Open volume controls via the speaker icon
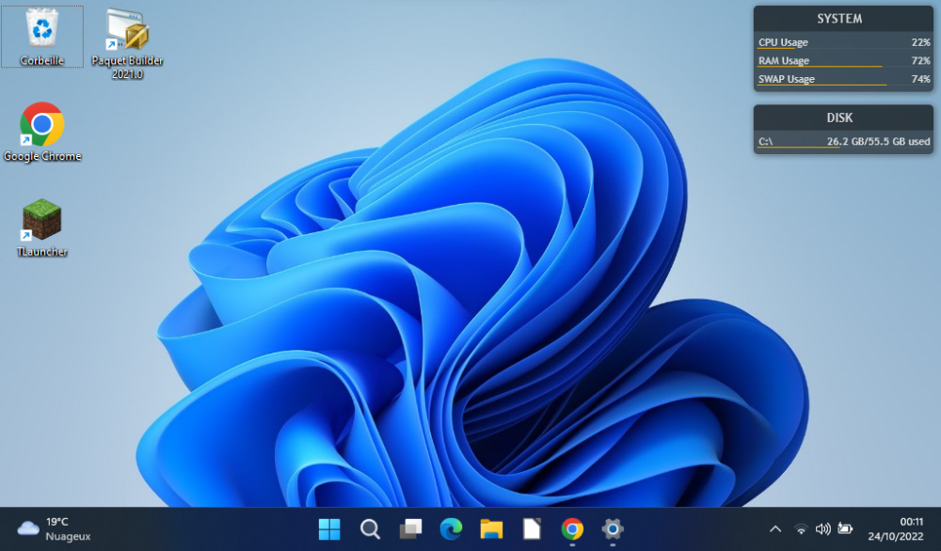This screenshot has height=551, width=941. (x=821, y=528)
